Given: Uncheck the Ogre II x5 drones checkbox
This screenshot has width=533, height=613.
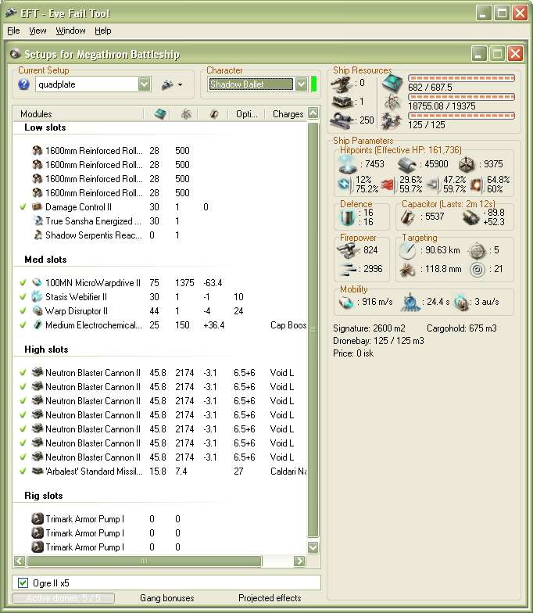Looking at the screenshot, I should [x=23, y=583].
